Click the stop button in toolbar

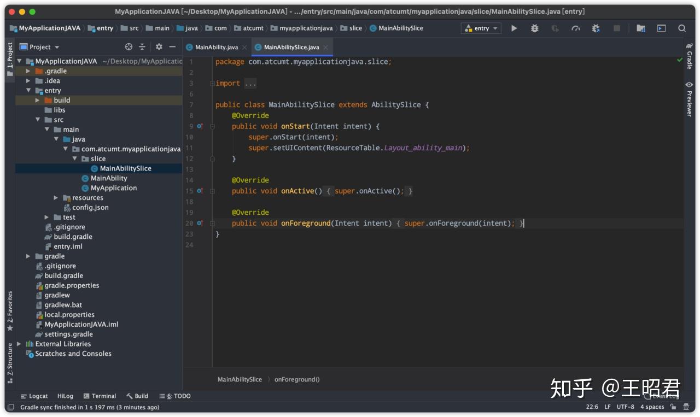pos(617,28)
